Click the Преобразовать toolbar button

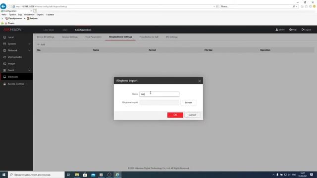tap(14, 19)
